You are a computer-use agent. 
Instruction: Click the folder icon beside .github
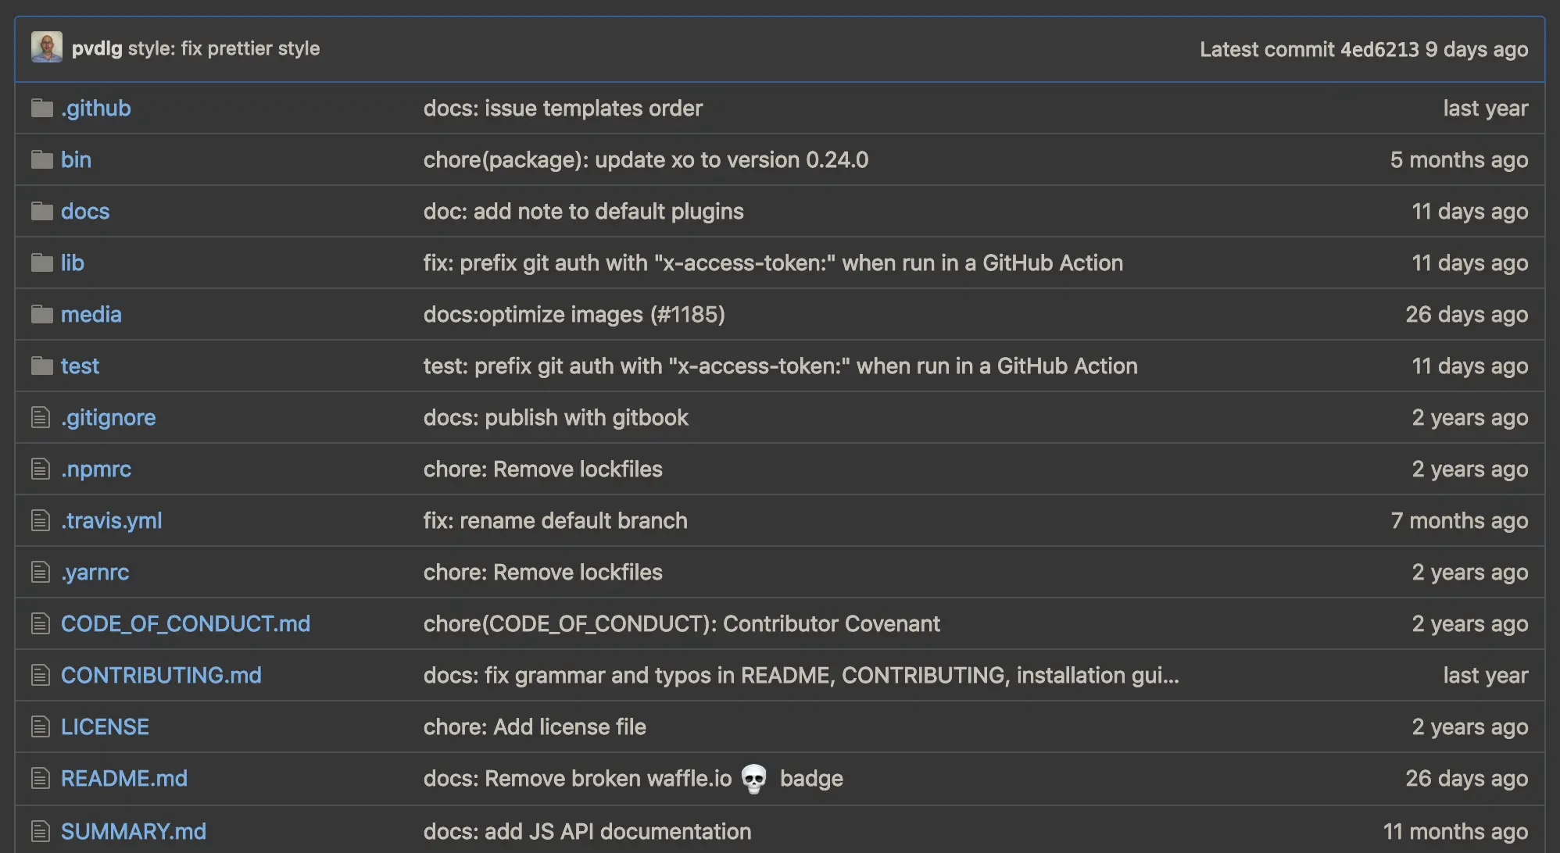tap(41, 108)
